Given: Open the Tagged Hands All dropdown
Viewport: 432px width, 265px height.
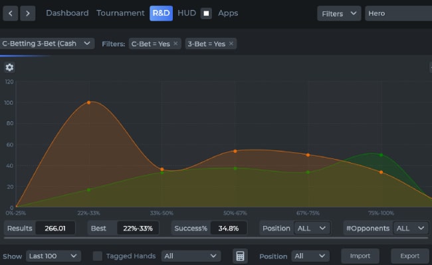Looking at the screenshot, I should click(191, 256).
